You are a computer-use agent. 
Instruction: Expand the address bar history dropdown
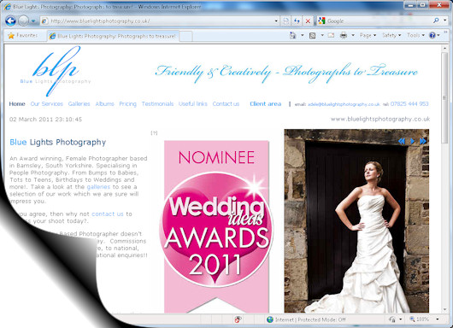276,21
